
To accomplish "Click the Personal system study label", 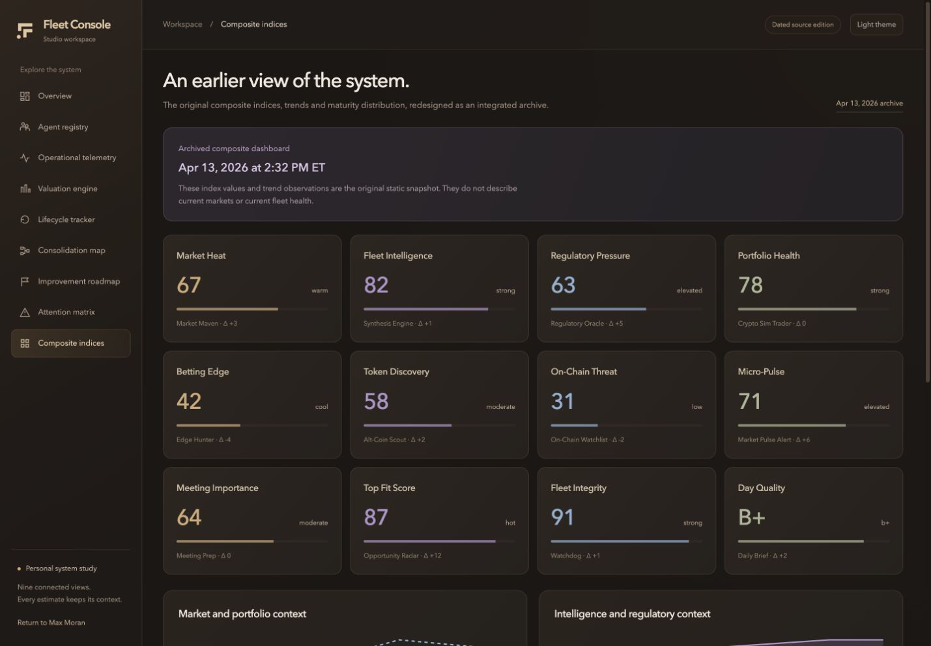I will (61, 569).
